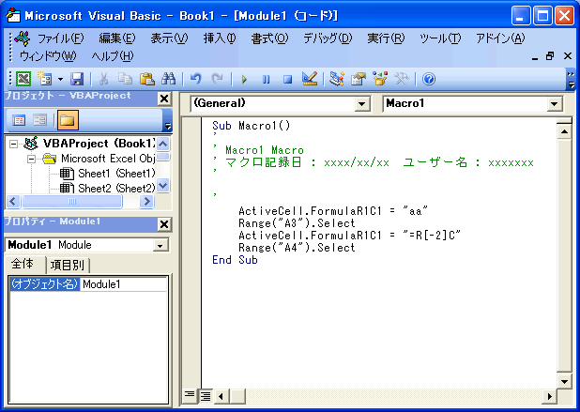Open the アドイン(A) menu

pyautogui.click(x=500, y=38)
